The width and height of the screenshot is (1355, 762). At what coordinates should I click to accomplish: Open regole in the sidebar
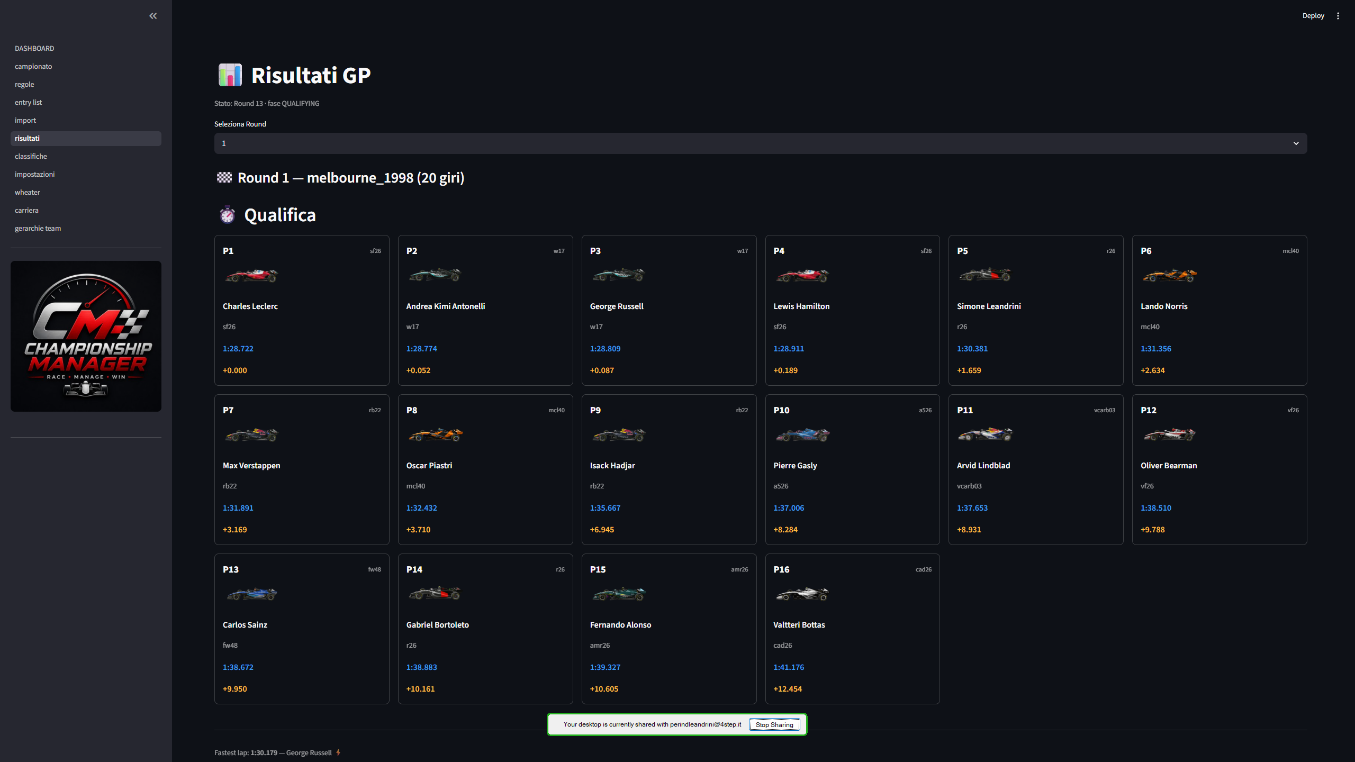86,85
